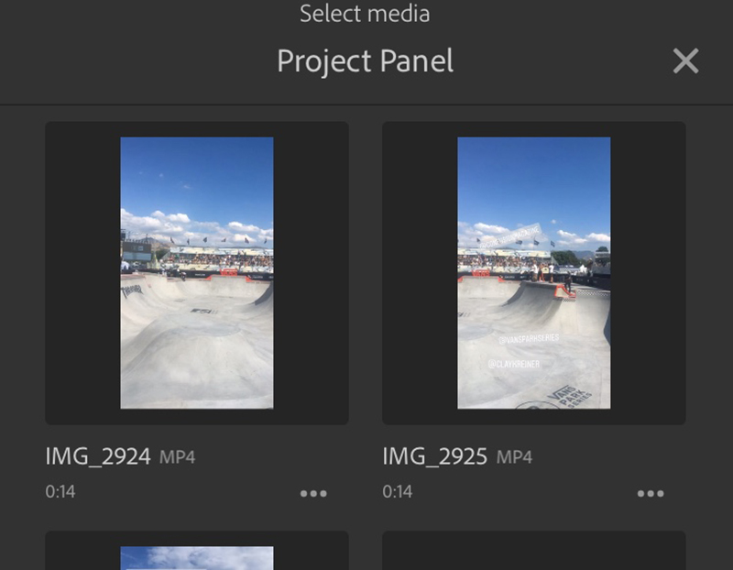Click the Select media title
The image size is (733, 570).
[x=365, y=14]
